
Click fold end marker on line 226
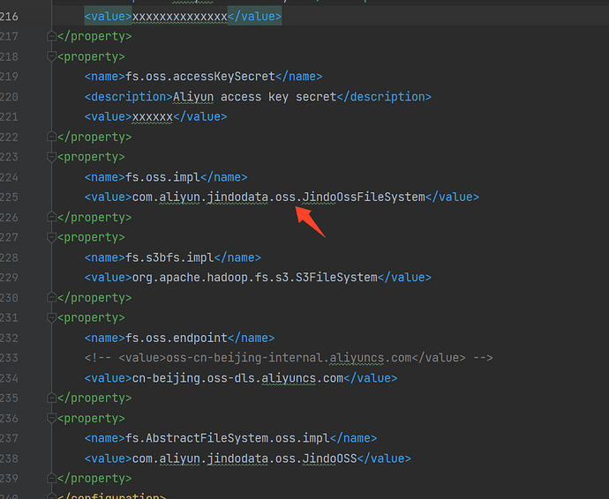click(x=51, y=217)
